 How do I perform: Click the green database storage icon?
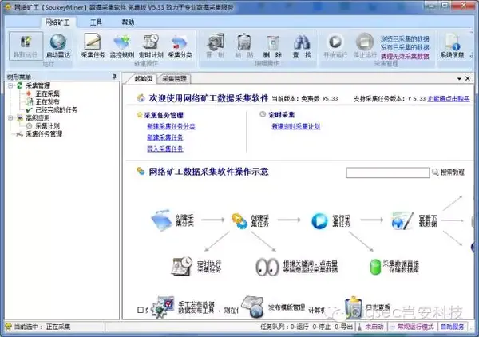tap(375, 267)
